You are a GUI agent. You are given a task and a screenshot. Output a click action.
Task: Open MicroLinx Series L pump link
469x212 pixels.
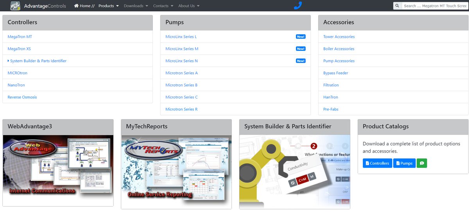click(181, 37)
